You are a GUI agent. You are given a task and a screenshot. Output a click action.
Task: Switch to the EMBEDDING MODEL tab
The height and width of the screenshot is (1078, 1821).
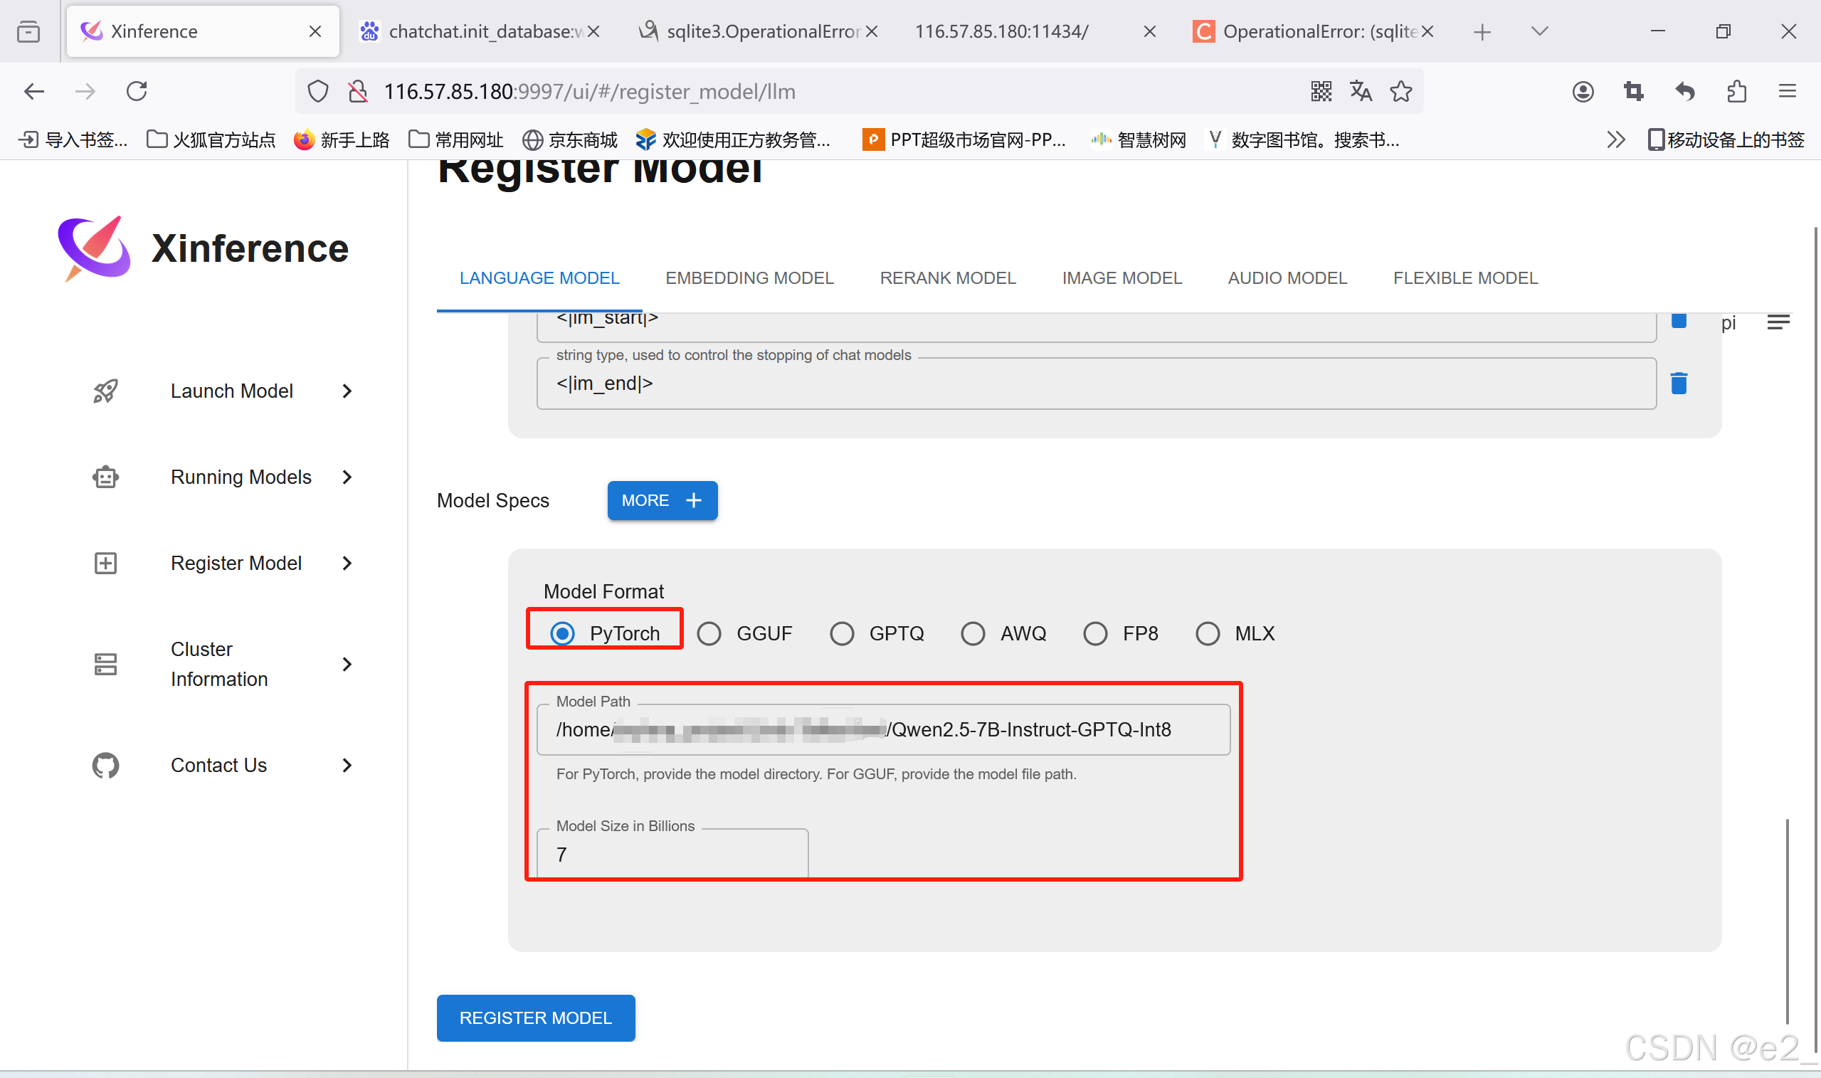click(x=749, y=278)
